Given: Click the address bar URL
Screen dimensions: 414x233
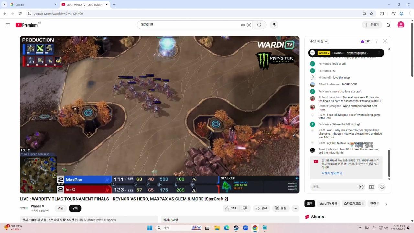Looking at the screenshot, I should click(x=59, y=14).
